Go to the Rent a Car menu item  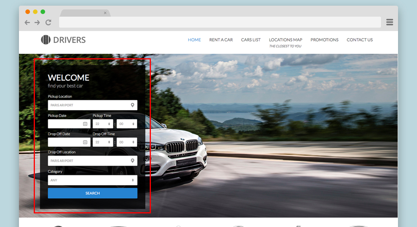point(221,40)
